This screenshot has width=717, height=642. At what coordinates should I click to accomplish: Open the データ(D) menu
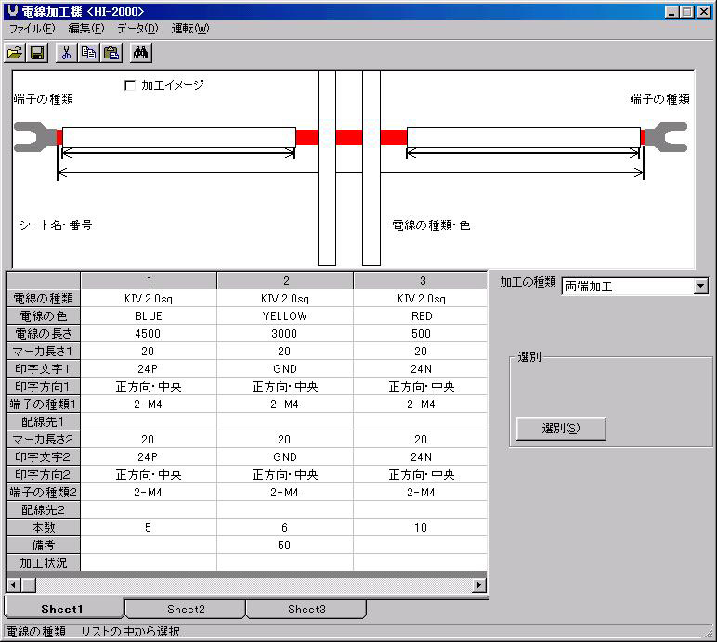point(137,29)
